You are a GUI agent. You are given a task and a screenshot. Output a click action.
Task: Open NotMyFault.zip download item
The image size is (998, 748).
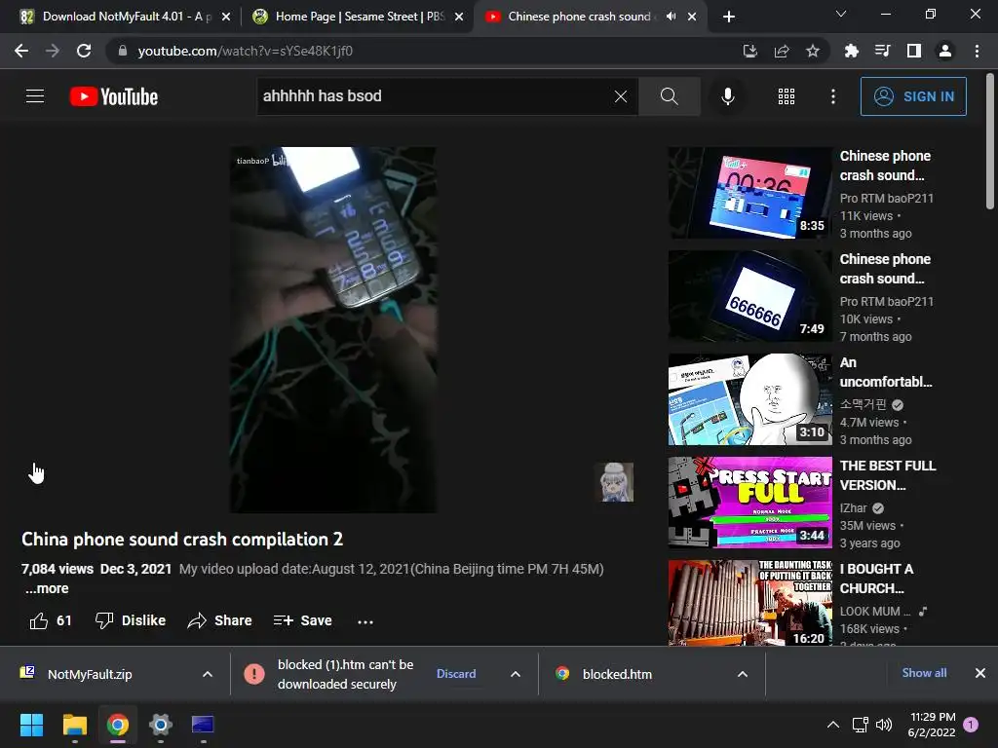tap(90, 674)
